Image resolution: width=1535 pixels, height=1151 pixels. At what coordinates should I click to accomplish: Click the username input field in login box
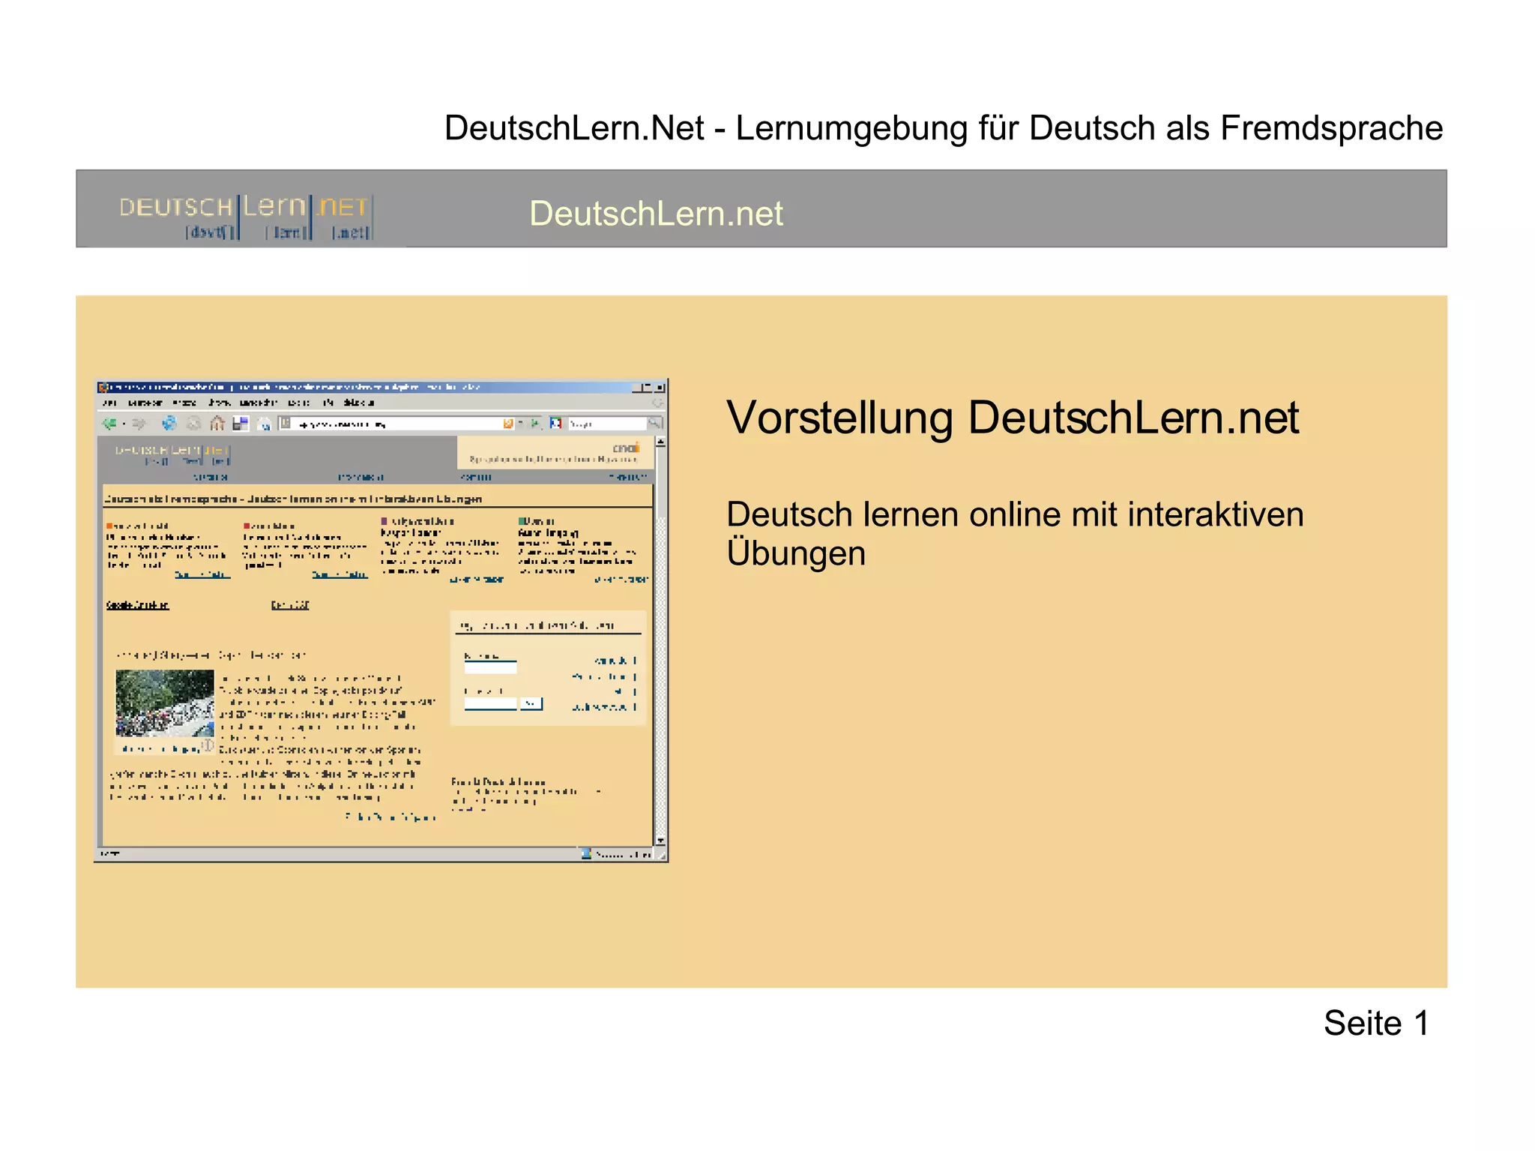pyautogui.click(x=490, y=667)
